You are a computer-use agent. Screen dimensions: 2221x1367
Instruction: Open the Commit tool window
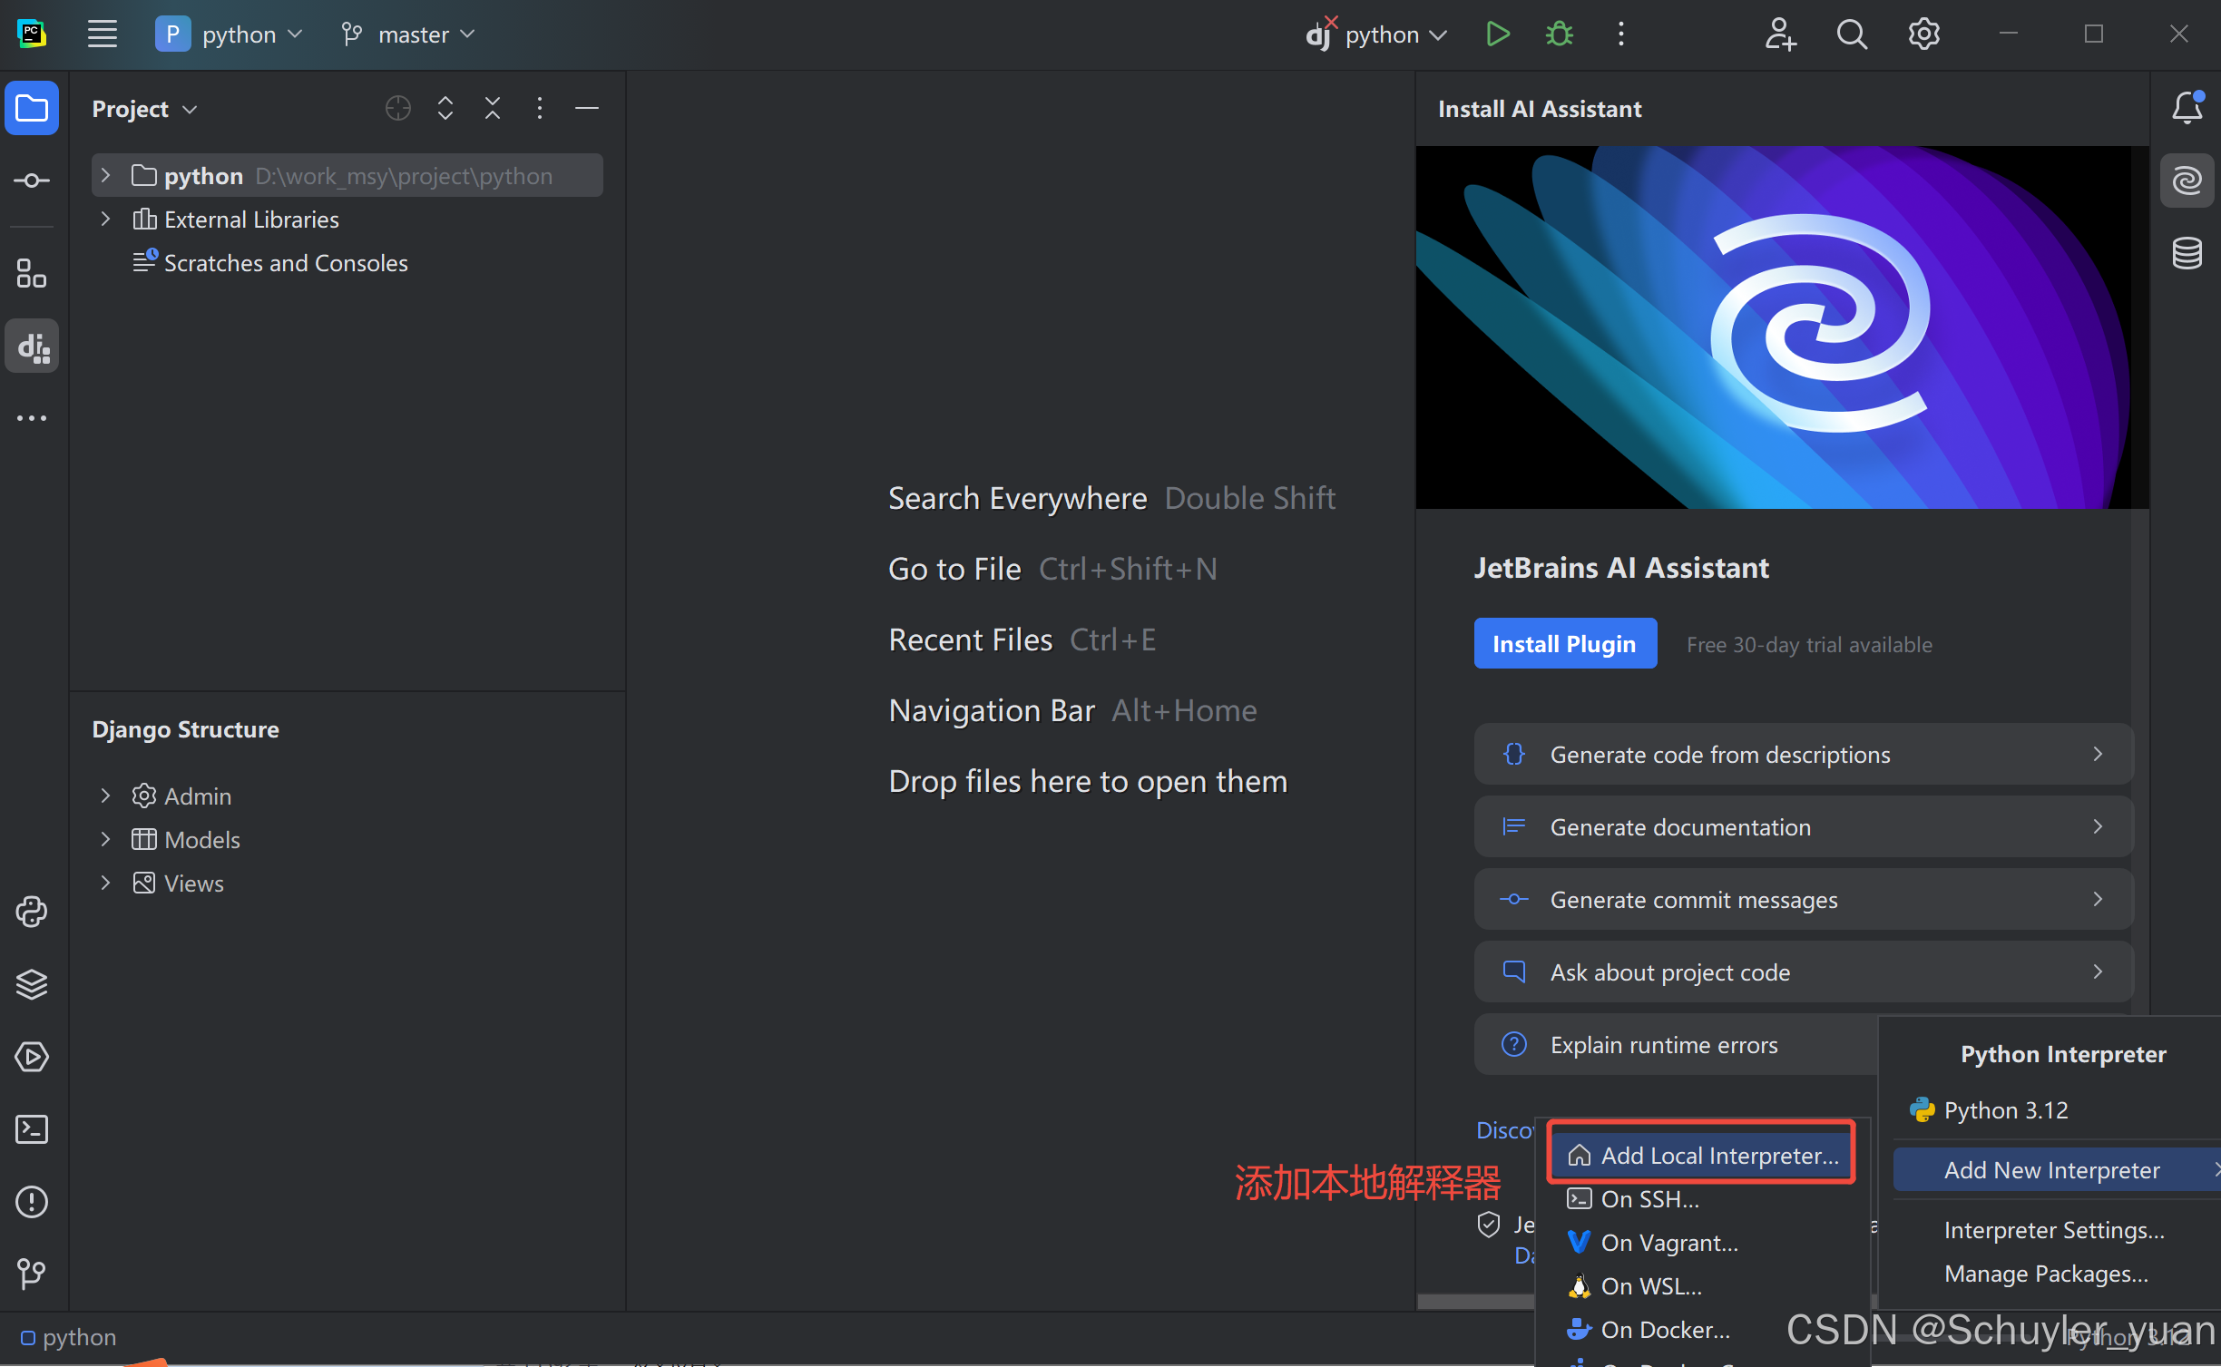[x=32, y=181]
